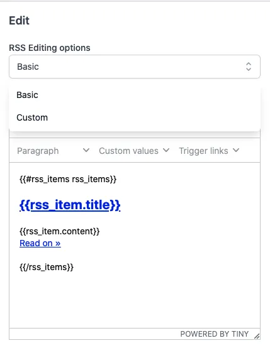The image size is (270, 348).
Task: Click the Read on » link
Action: tap(40, 243)
